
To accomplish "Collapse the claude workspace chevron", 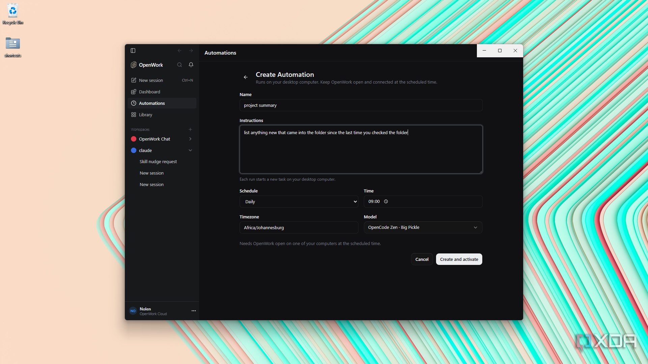I will point(190,150).
